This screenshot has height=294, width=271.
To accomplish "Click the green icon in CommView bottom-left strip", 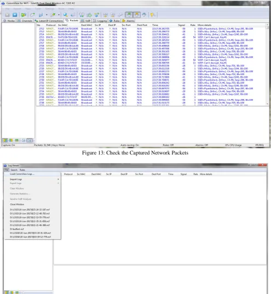I will click(16, 140).
